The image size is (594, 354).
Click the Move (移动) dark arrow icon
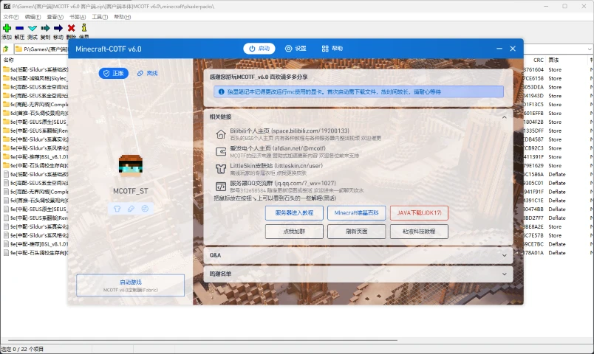tap(58, 28)
